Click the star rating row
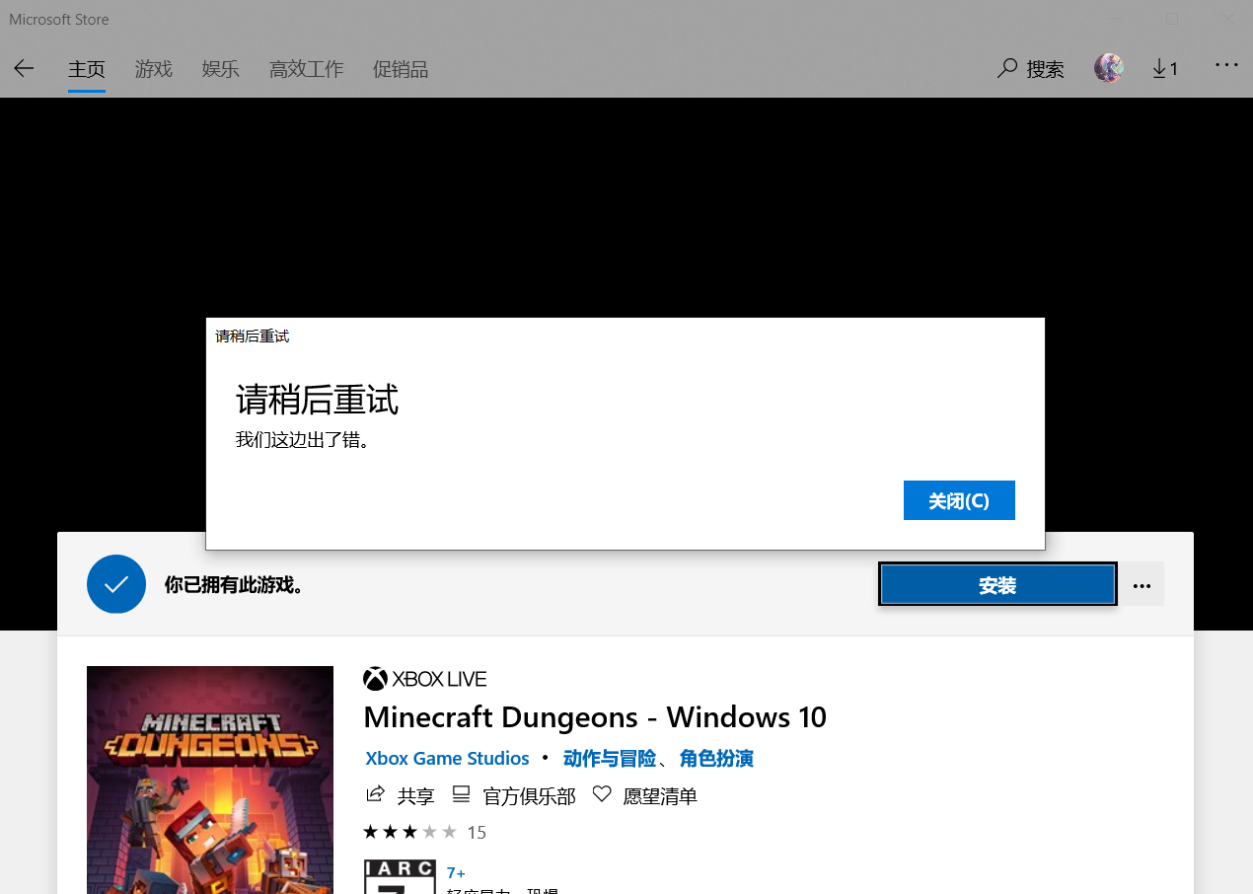1253x894 pixels. [x=410, y=832]
